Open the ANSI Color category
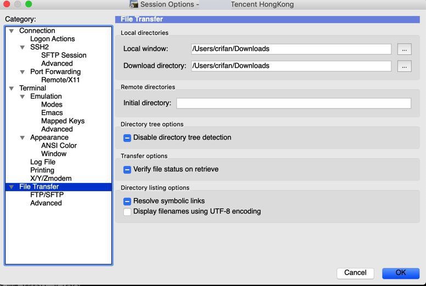426x286 pixels. [x=59, y=146]
